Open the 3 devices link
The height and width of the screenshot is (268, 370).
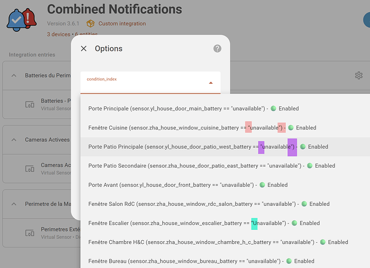(x=59, y=34)
